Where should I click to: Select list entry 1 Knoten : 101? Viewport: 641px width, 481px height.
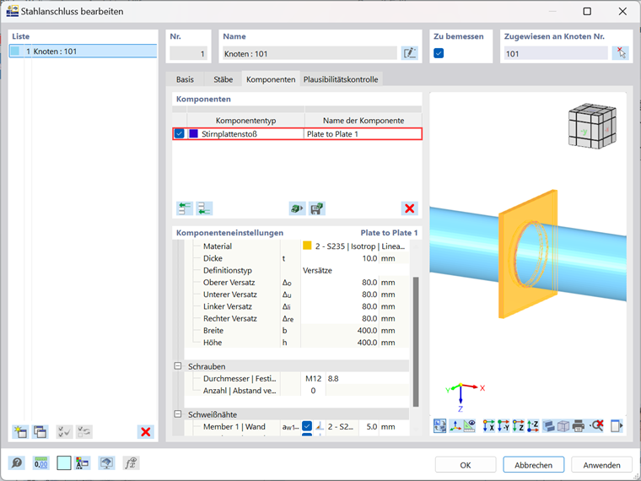coord(83,51)
